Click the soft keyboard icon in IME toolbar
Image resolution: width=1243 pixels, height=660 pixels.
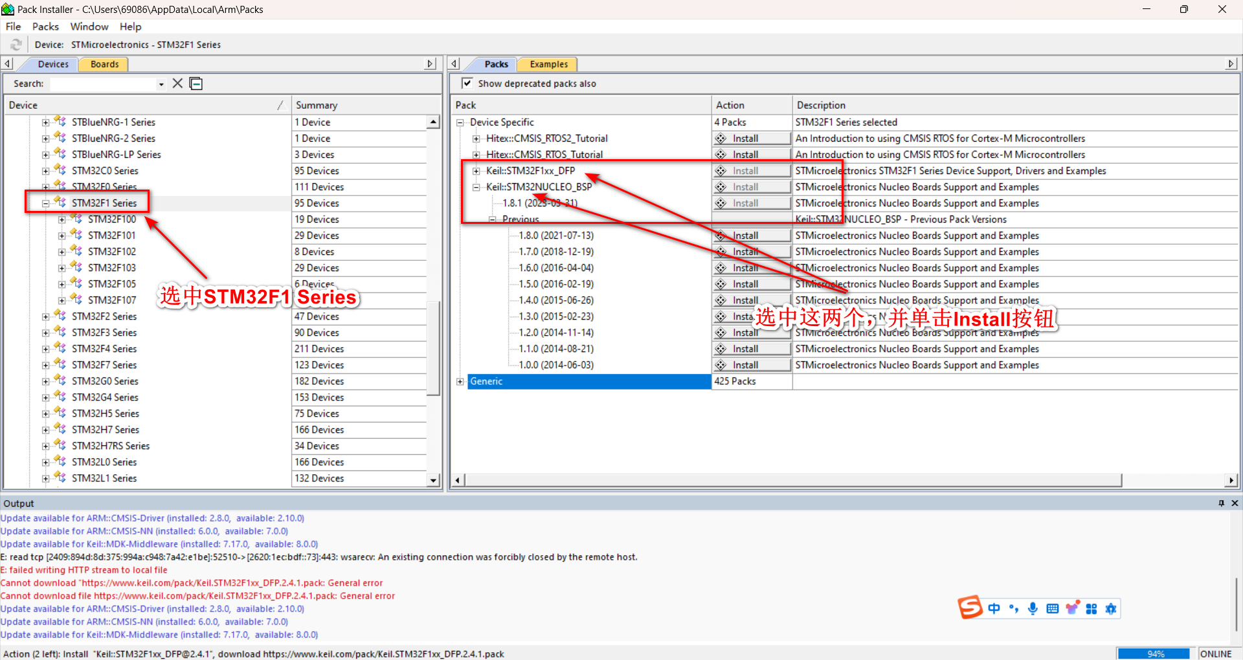(1052, 608)
